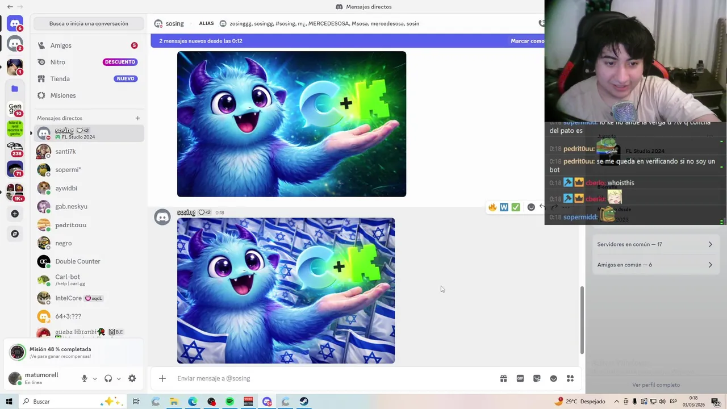727x409 pixels.
Task: Create a new DM with plus icon
Action: point(137,118)
